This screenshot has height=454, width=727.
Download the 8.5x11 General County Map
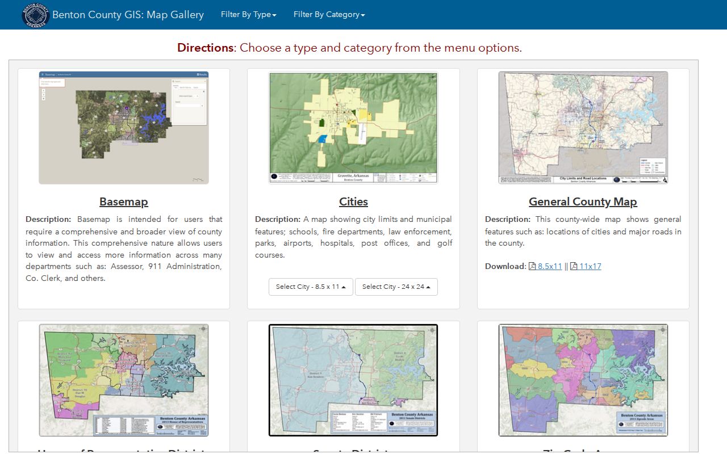[550, 266]
